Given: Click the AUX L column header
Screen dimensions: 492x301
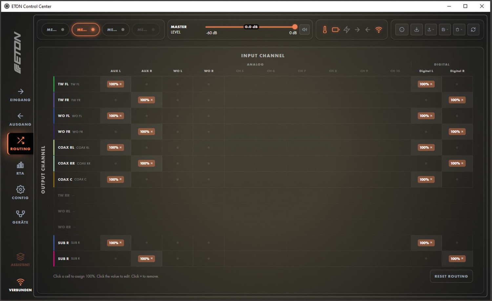Looking at the screenshot, I should pos(115,71).
